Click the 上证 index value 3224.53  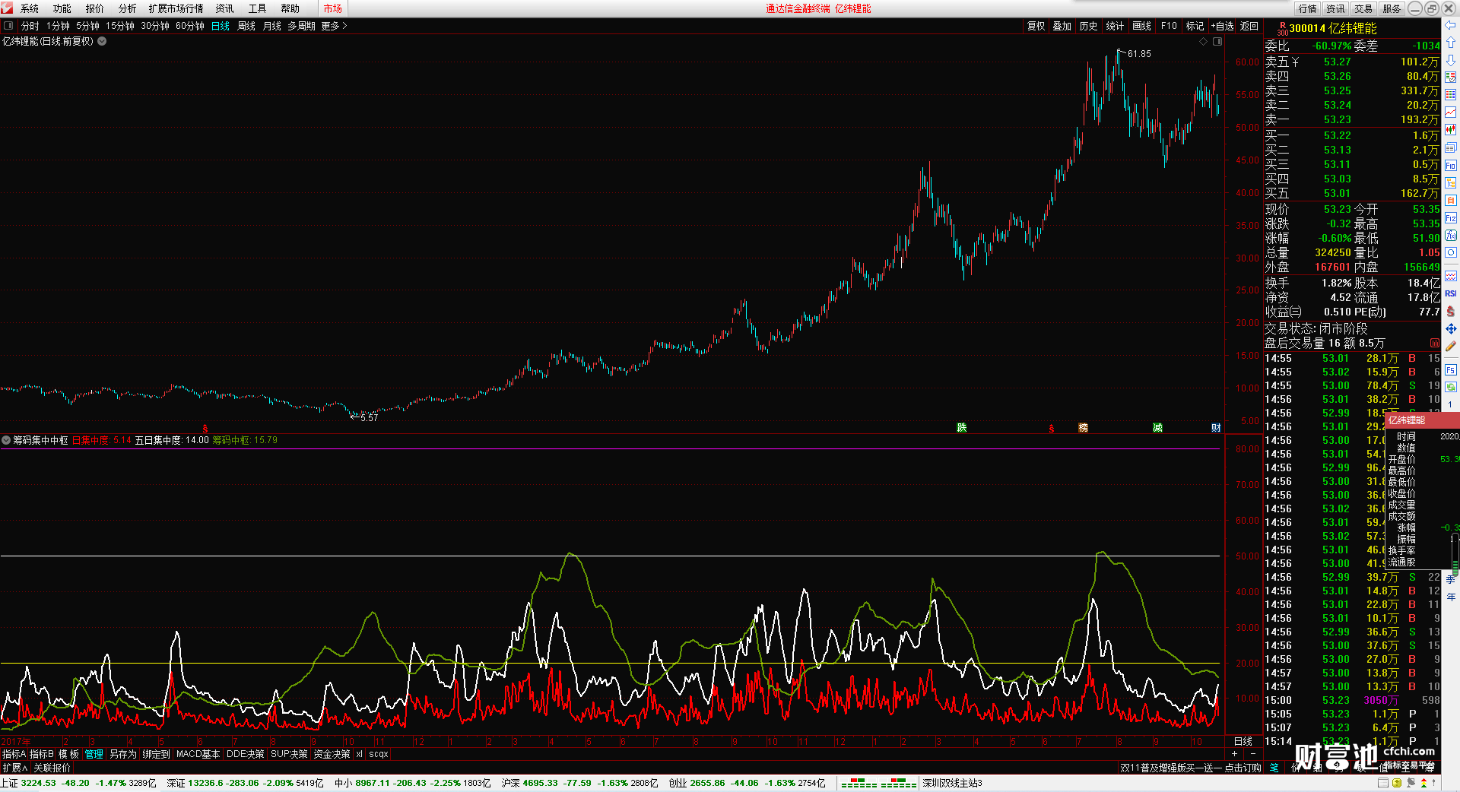click(x=38, y=783)
